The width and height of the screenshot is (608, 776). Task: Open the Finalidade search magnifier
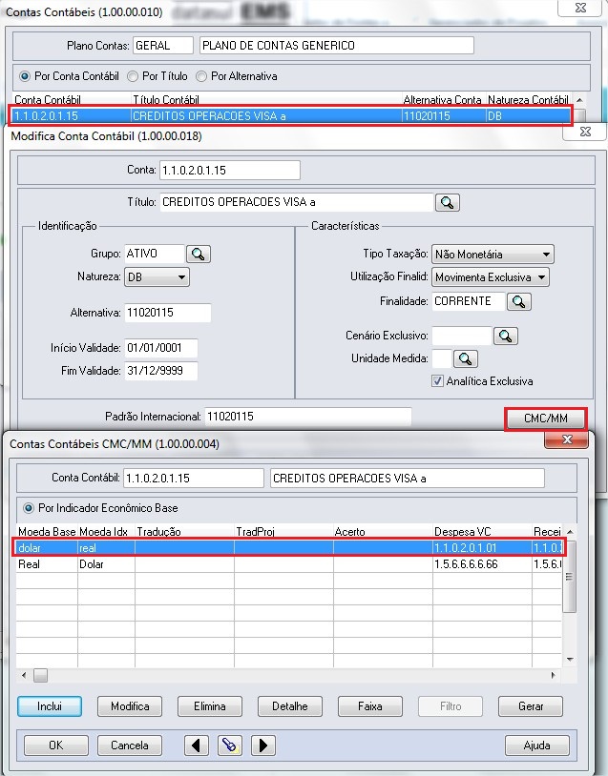pyautogui.click(x=519, y=301)
